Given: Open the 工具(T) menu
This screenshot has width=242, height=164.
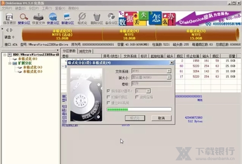Looking at the screenshot, I should click(x=47, y=8).
